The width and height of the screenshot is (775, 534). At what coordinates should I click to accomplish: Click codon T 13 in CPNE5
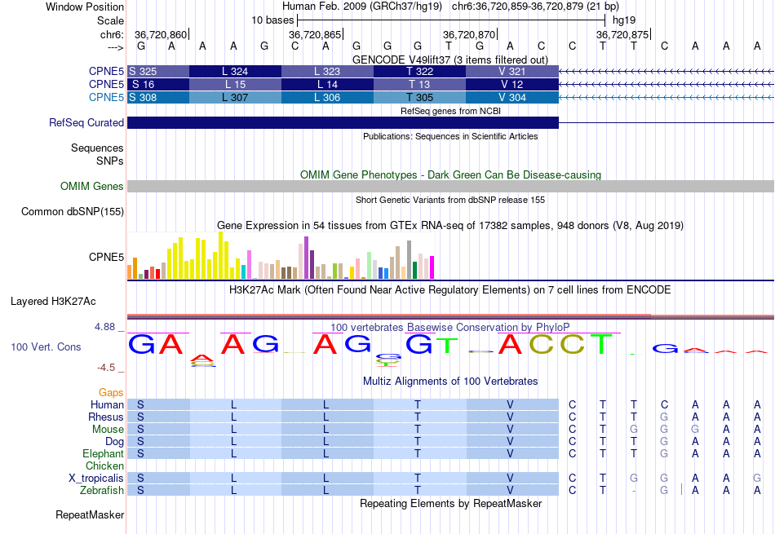tap(419, 84)
